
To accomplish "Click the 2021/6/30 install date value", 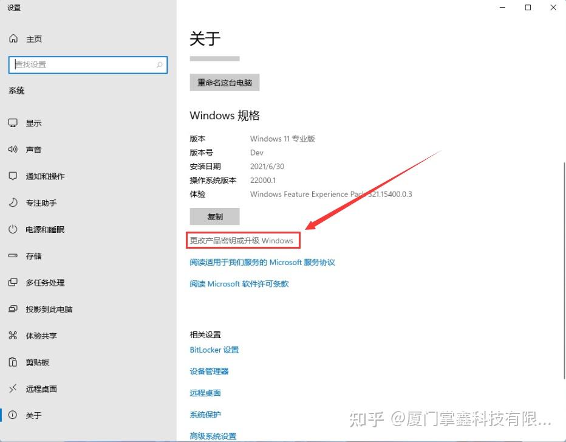I will tap(267, 167).
